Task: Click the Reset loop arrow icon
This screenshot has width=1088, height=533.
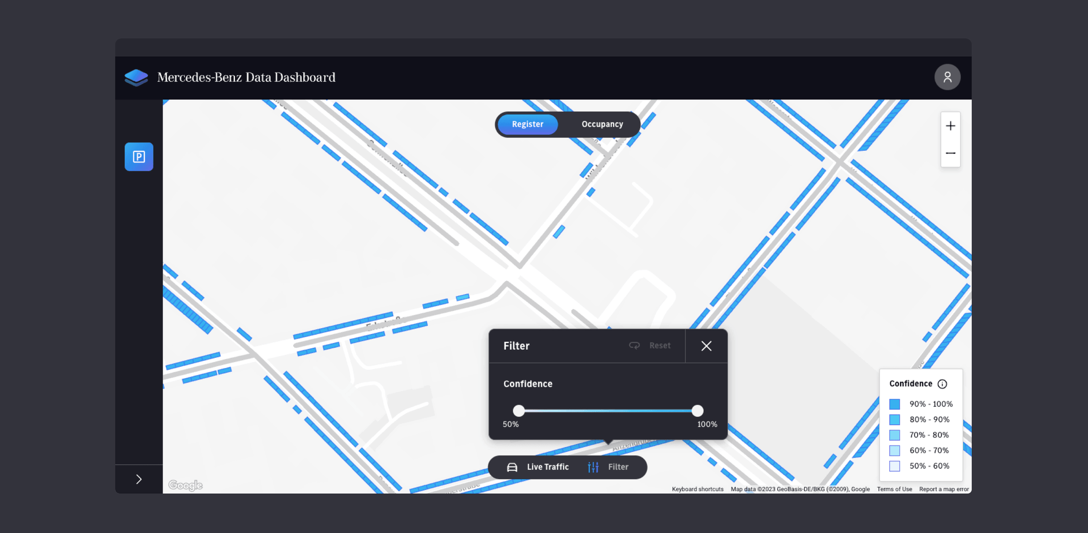Action: pos(634,346)
